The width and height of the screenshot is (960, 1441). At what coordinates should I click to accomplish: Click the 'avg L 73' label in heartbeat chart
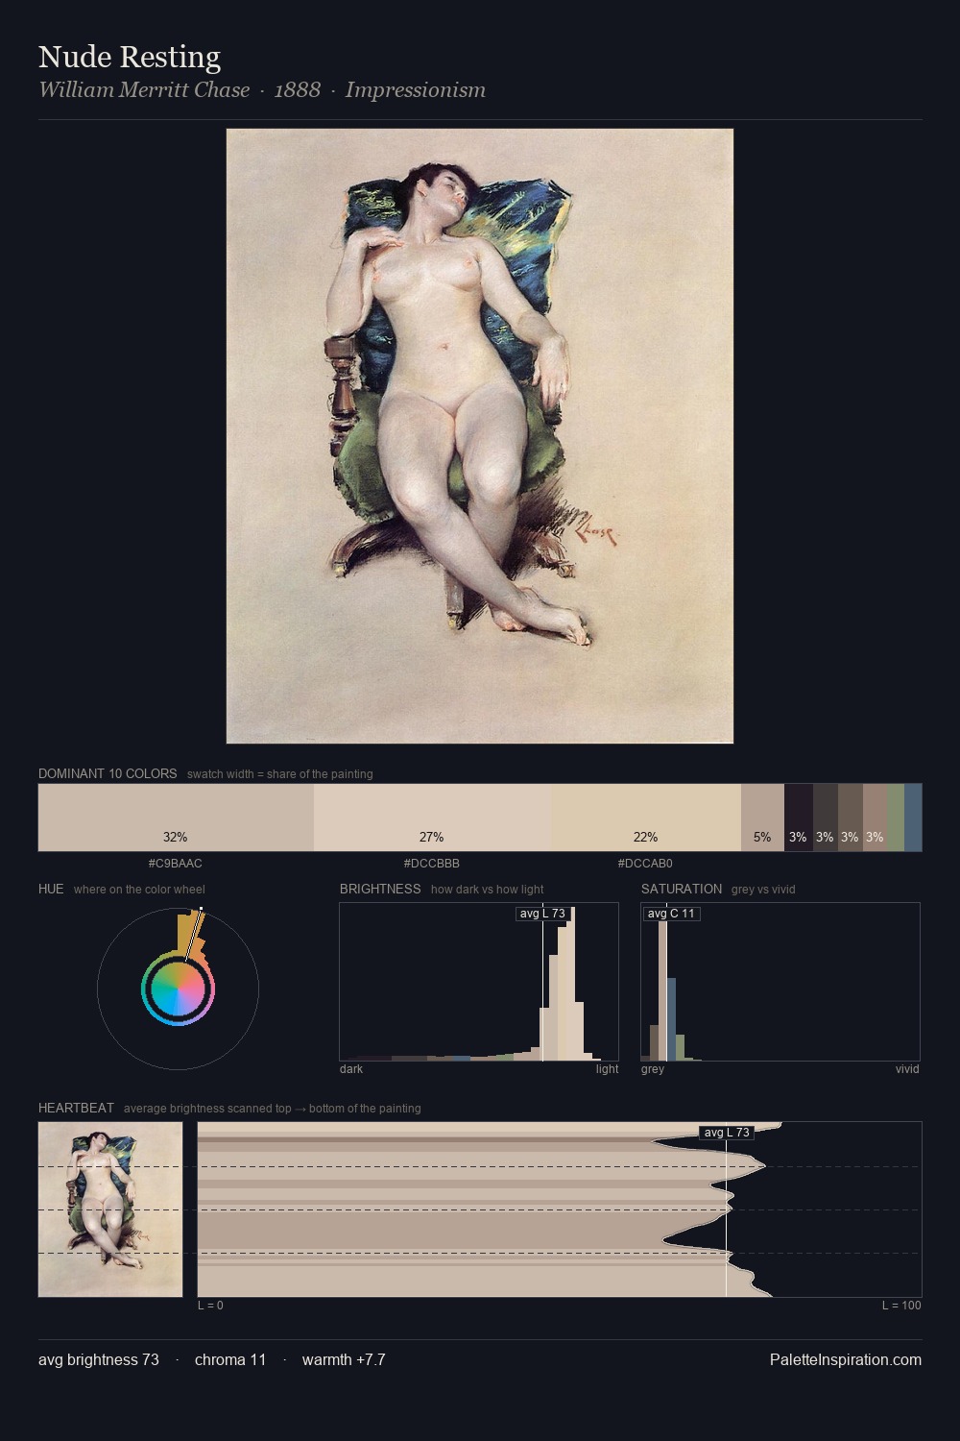tap(727, 1133)
